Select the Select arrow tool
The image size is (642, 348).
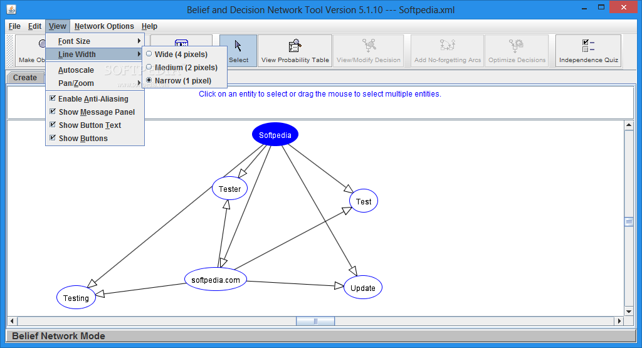click(238, 51)
